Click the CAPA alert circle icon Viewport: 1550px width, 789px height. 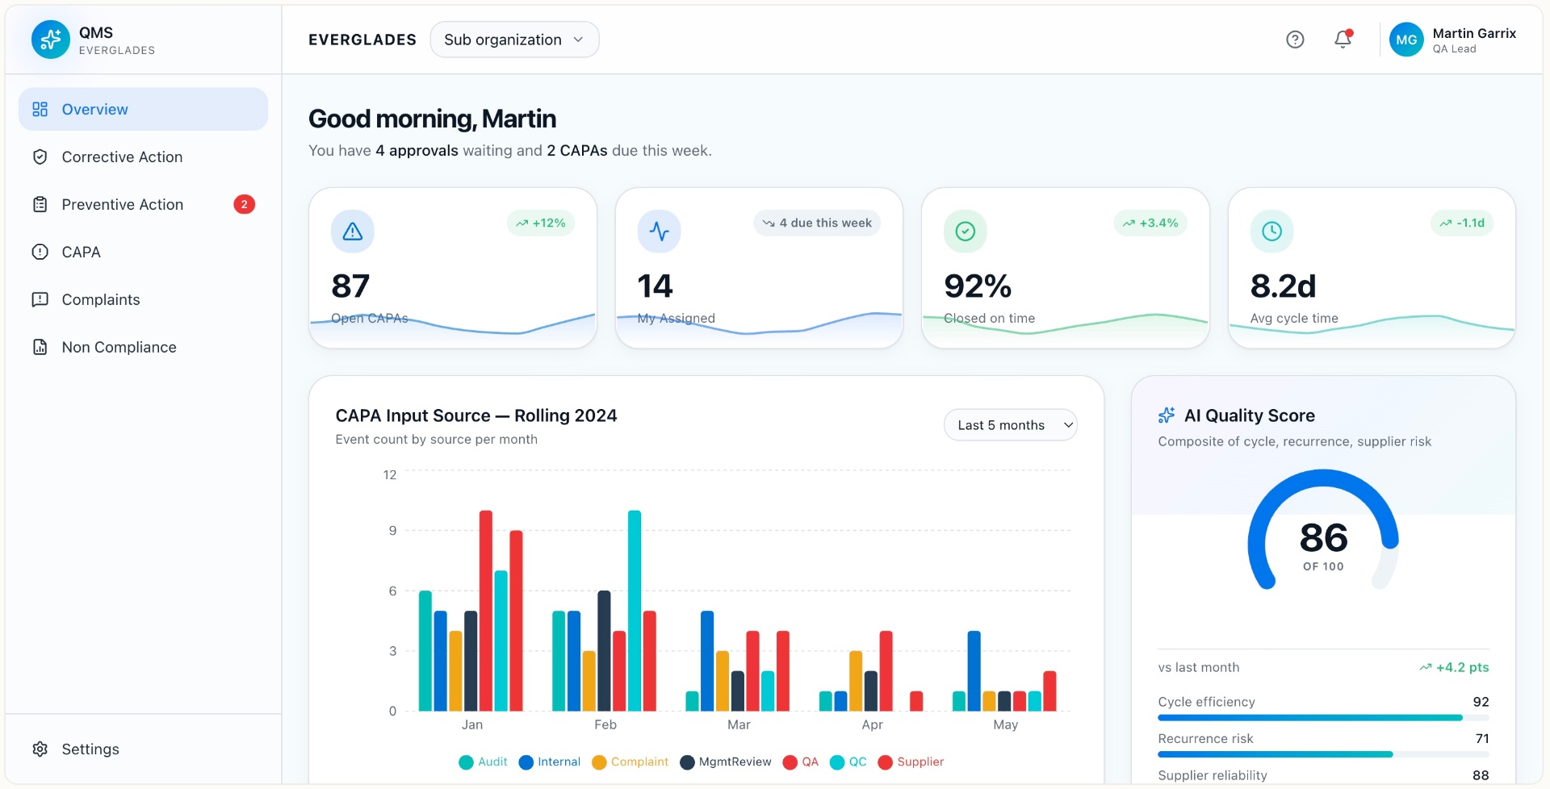[40, 252]
